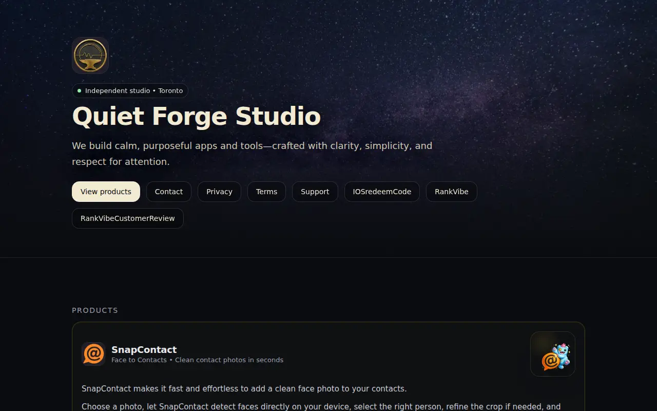
Task: Click the Quiet Forge anvil logo
Action: pos(90,55)
